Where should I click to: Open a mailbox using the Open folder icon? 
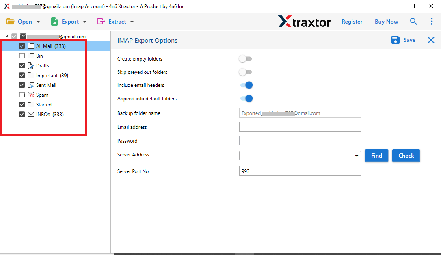[11, 21]
